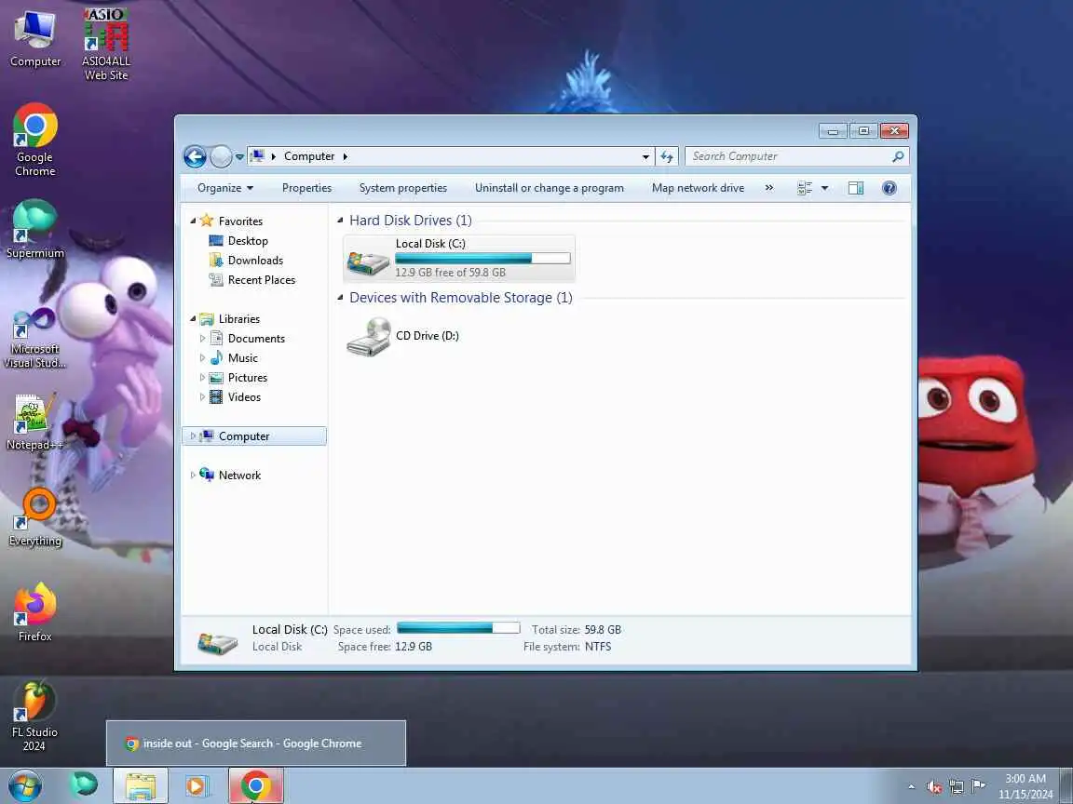1073x804 pixels.
Task: Open the recent pages dropdown arrow
Action: coord(239,157)
